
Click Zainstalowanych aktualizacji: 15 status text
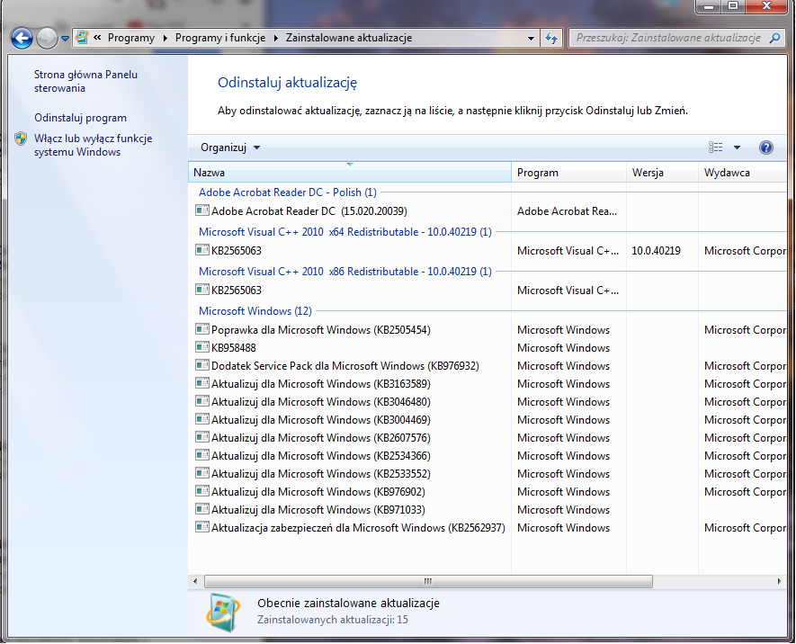coord(333,620)
